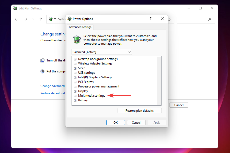The width and height of the screenshot is (230, 153).
Task: Go forward in Edit Plan Settings window
Action: (26, 19)
